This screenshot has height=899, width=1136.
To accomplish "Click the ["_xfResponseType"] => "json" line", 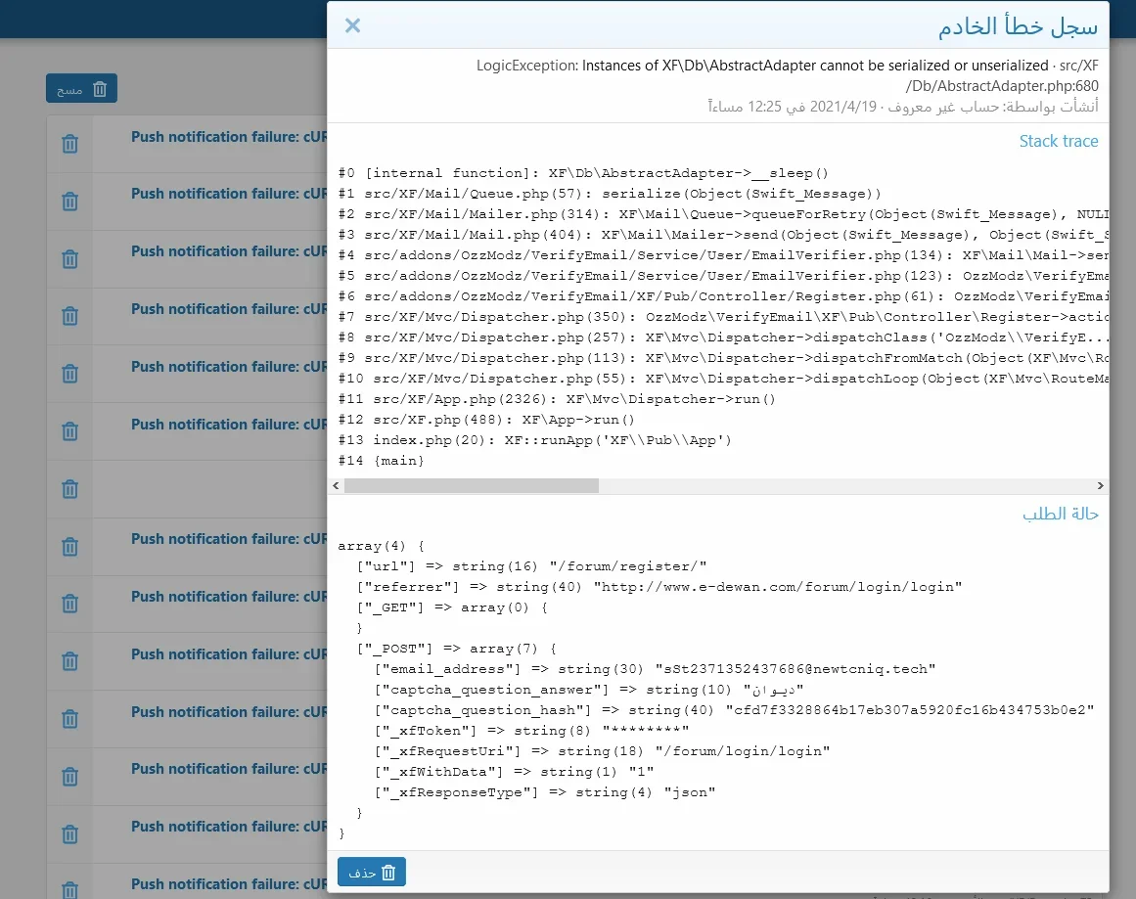I will tap(545, 792).
